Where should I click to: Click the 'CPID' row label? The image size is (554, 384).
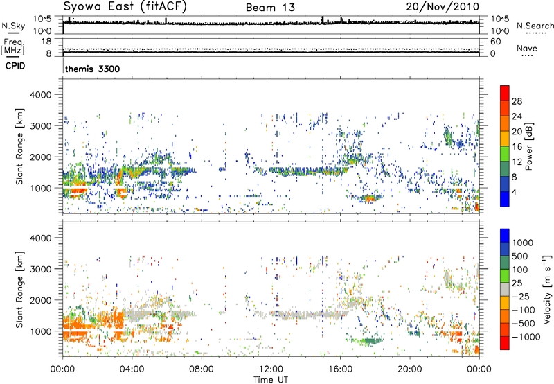click(15, 66)
